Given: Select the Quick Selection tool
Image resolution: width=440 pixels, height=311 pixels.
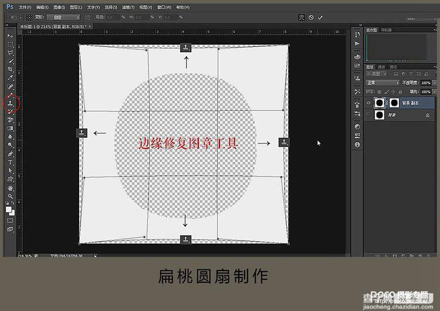Looking at the screenshot, I should tap(10, 60).
